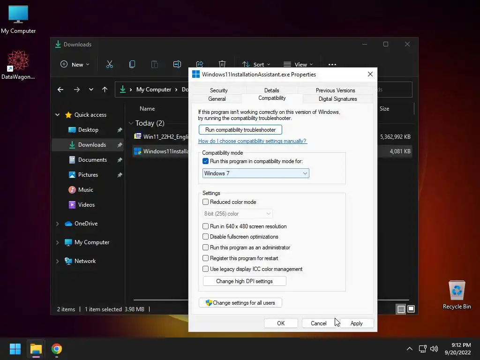Click the Paste icon in the Downloads toolbar

coord(155,64)
